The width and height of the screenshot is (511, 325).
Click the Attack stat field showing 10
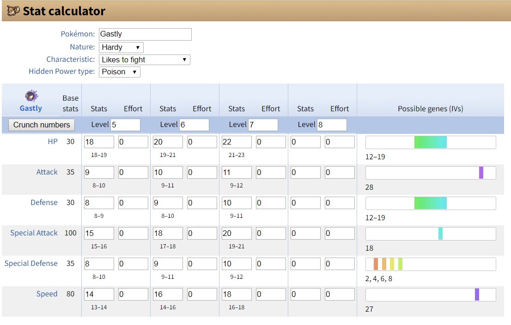point(168,172)
